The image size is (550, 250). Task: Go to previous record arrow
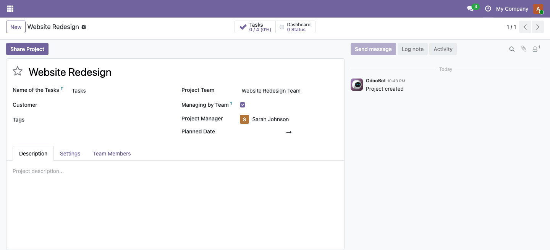pos(525,27)
